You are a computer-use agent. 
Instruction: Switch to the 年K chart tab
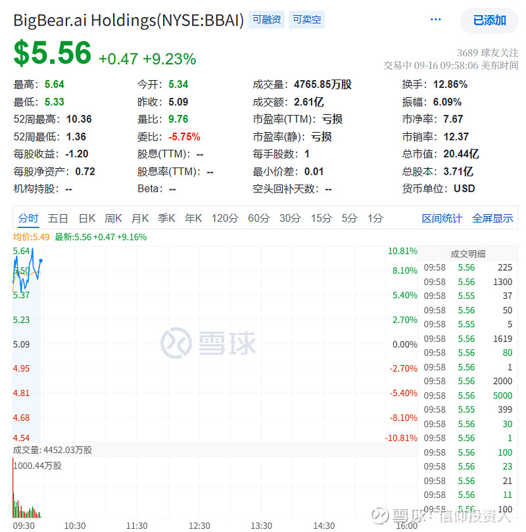pyautogui.click(x=193, y=218)
